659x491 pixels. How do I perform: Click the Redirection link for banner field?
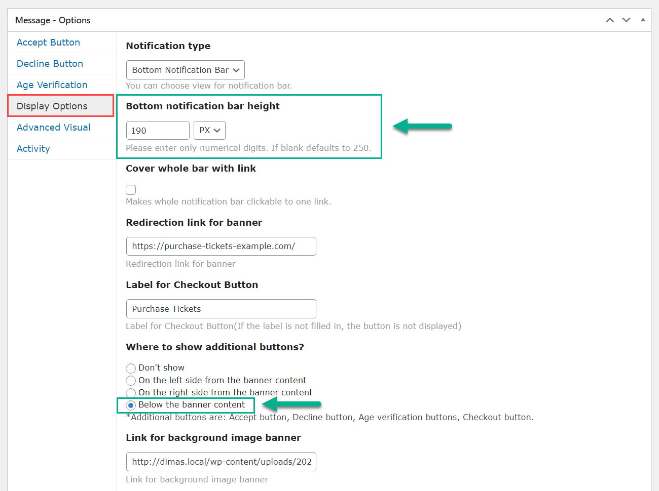pos(221,247)
